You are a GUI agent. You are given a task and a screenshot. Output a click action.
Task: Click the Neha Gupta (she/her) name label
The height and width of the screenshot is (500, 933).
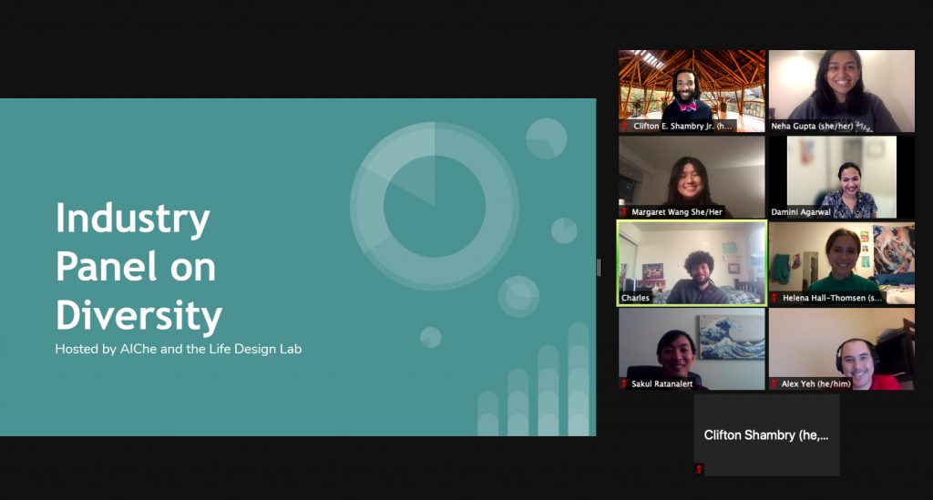click(x=812, y=127)
